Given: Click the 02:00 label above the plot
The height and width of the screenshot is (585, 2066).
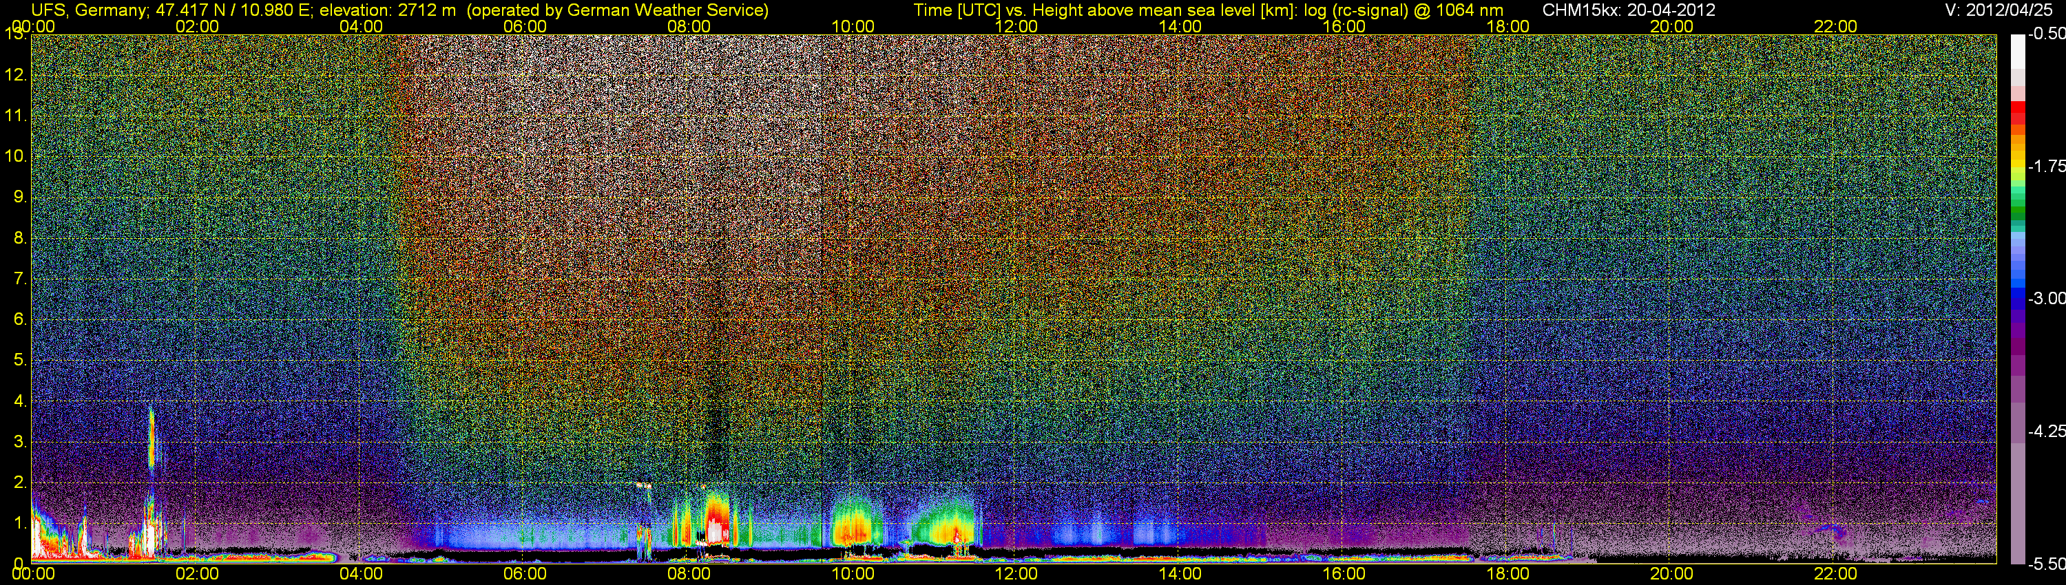Looking at the screenshot, I should pyautogui.click(x=197, y=26).
